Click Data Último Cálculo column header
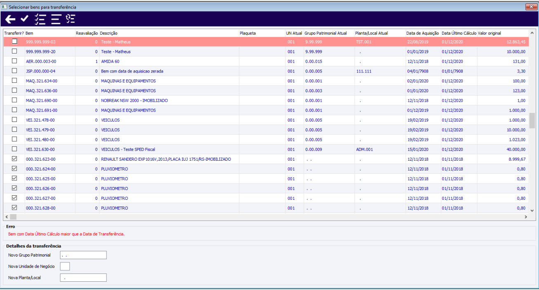The width and height of the screenshot is (539, 290). pyautogui.click(x=459, y=33)
